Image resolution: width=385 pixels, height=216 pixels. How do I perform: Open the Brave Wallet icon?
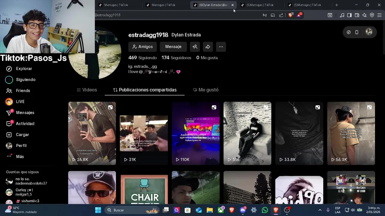click(357, 15)
